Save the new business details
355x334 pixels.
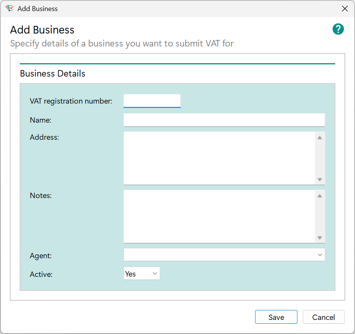276,317
